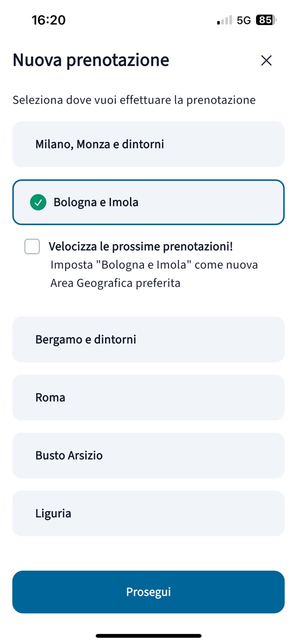Click the 'Velocizza le prossime prenotazioni!' label
This screenshot has width=297, height=644.
[x=141, y=247]
